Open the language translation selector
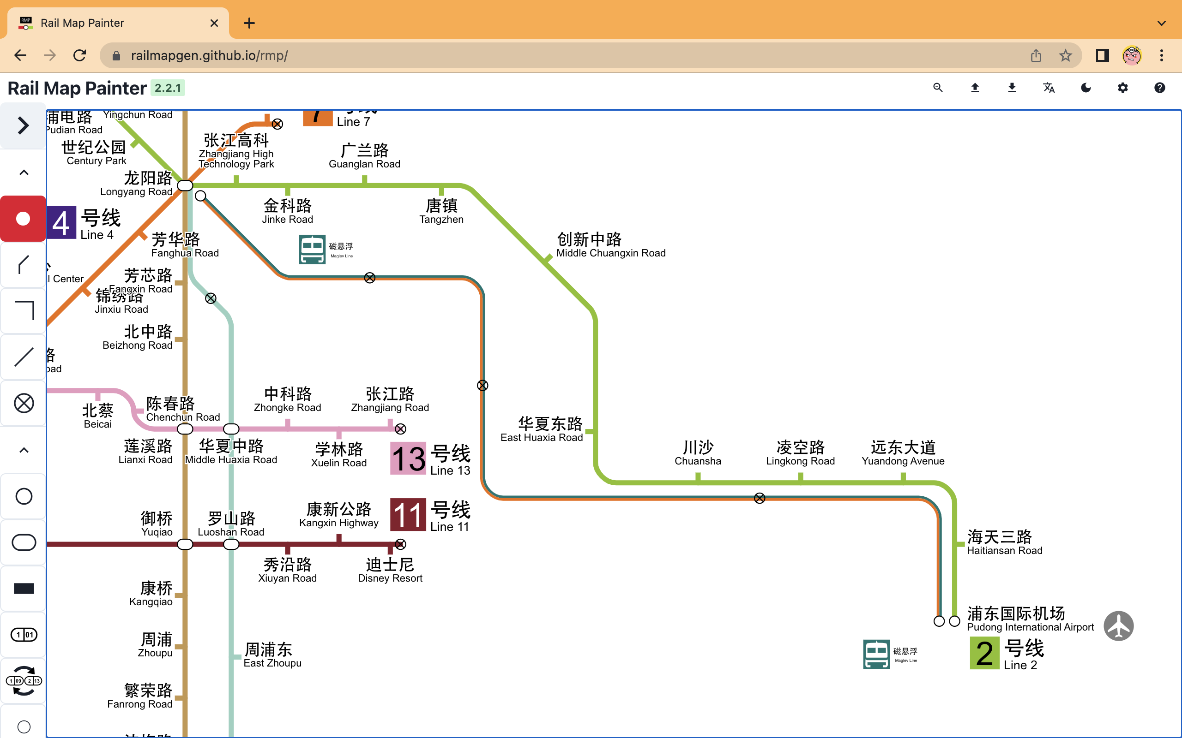The image size is (1182, 738). 1048,88
